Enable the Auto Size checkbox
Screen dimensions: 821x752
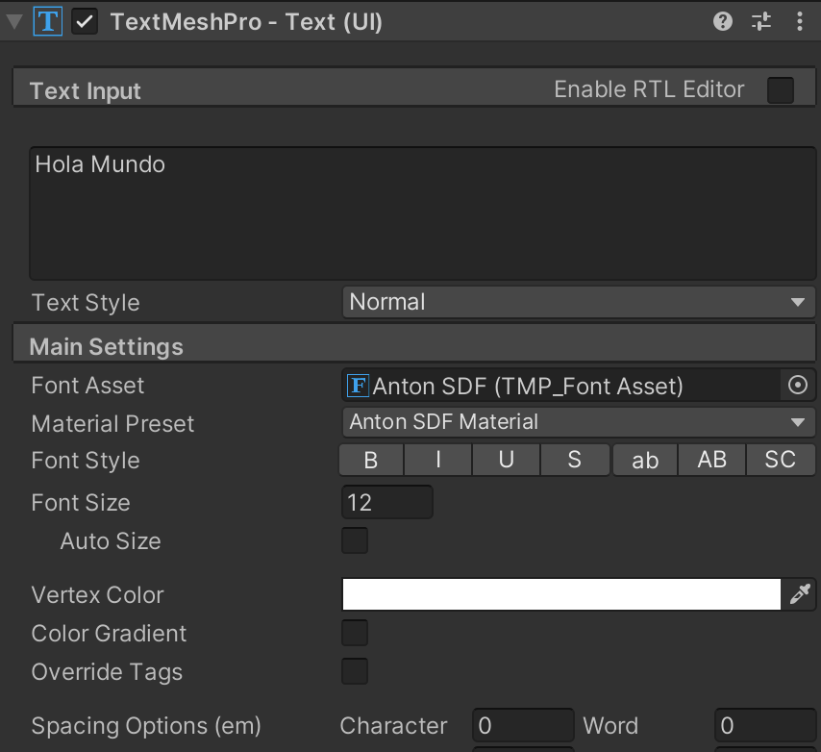point(355,541)
